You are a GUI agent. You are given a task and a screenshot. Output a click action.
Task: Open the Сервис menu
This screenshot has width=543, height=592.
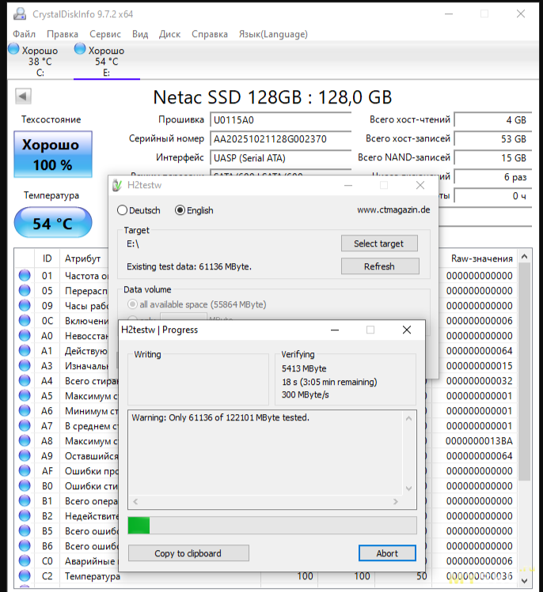pyautogui.click(x=105, y=34)
